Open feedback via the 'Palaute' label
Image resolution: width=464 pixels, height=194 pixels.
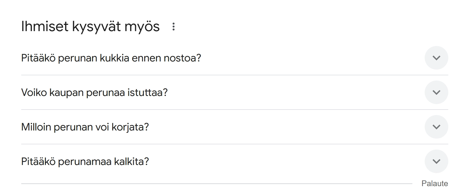tap(435, 183)
